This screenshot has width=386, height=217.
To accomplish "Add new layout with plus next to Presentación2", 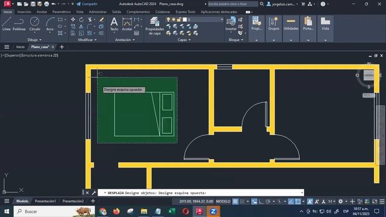I will click(x=93, y=201).
